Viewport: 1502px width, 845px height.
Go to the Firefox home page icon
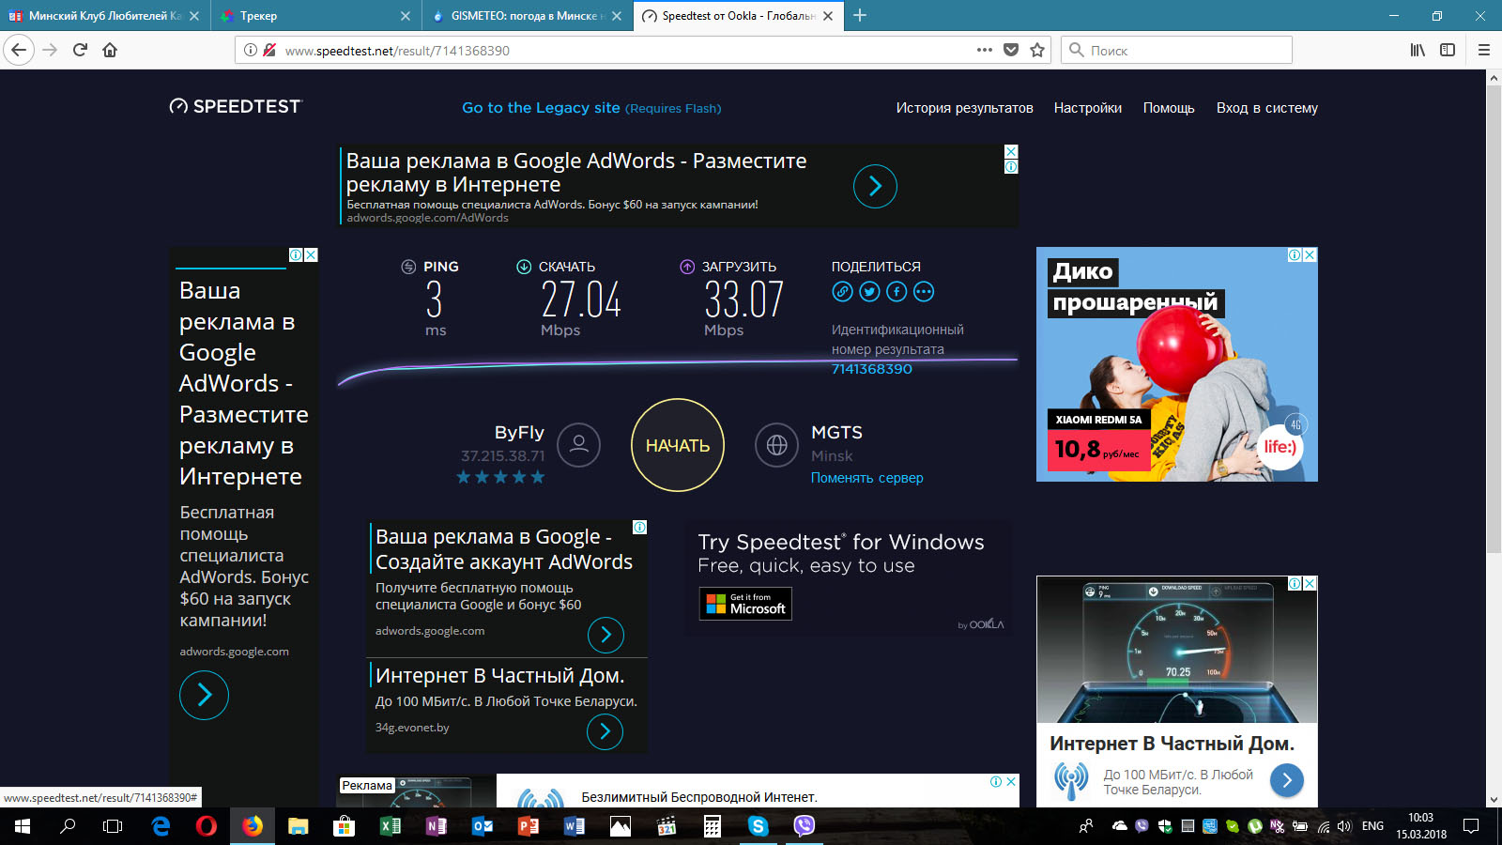[x=110, y=50]
